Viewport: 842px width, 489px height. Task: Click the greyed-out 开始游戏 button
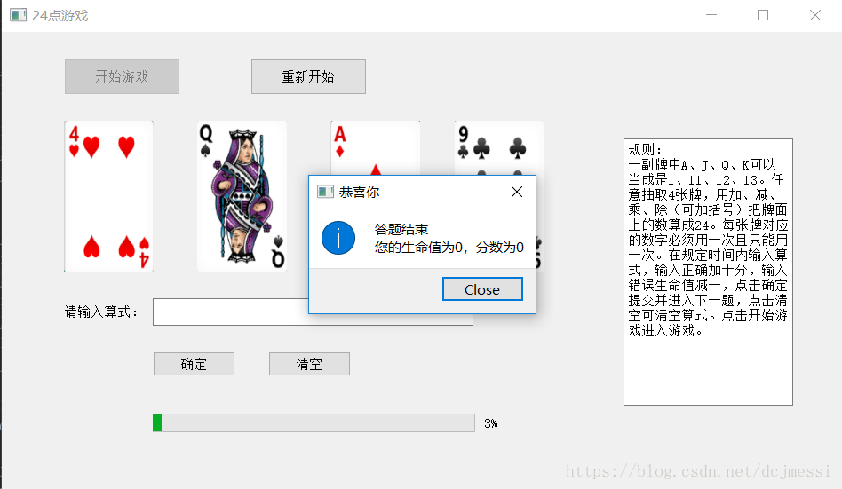pyautogui.click(x=122, y=76)
